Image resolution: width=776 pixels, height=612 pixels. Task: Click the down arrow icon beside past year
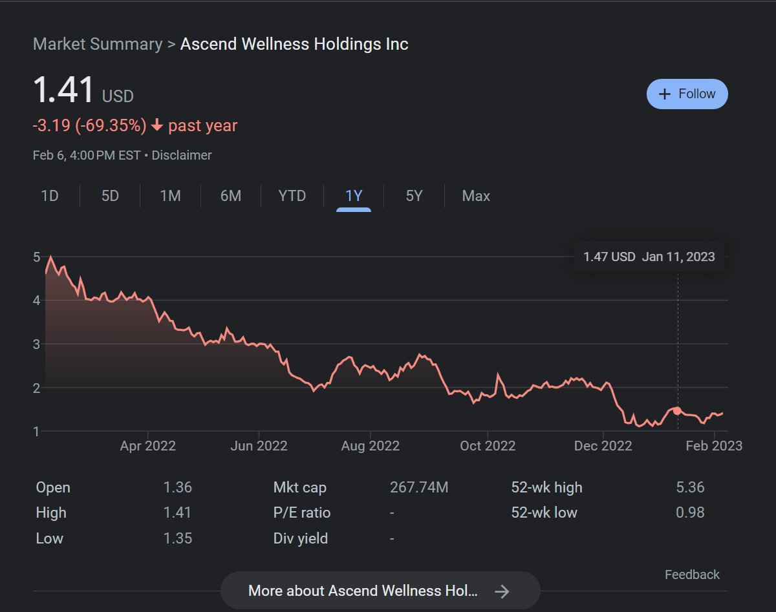pyautogui.click(x=156, y=126)
